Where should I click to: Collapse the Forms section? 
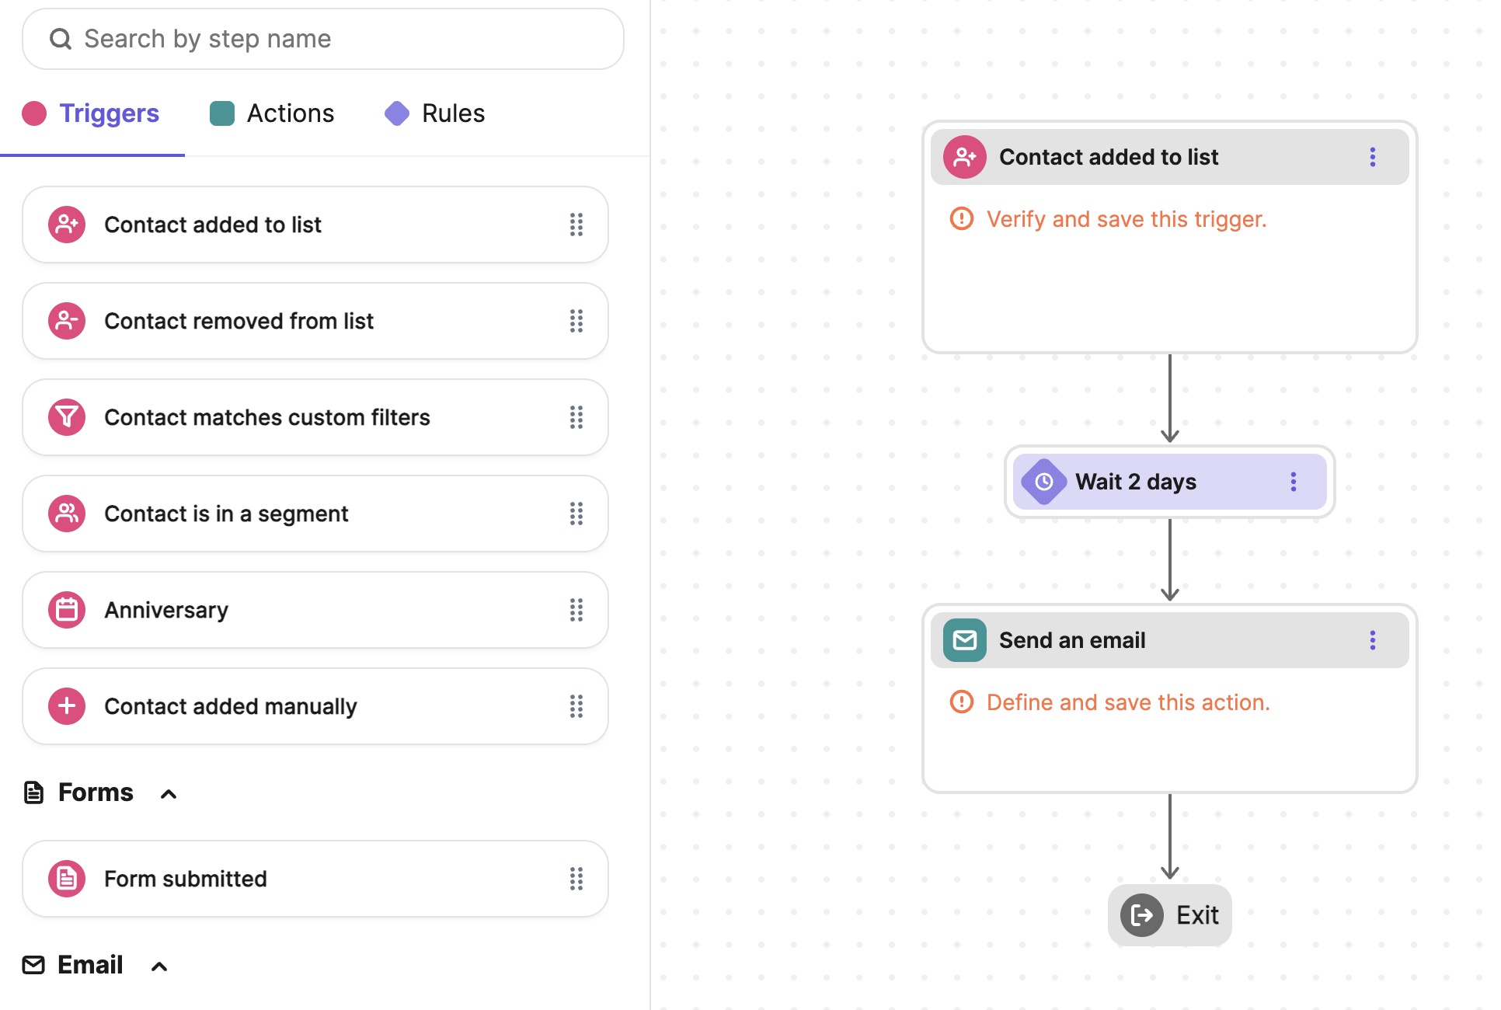click(169, 793)
